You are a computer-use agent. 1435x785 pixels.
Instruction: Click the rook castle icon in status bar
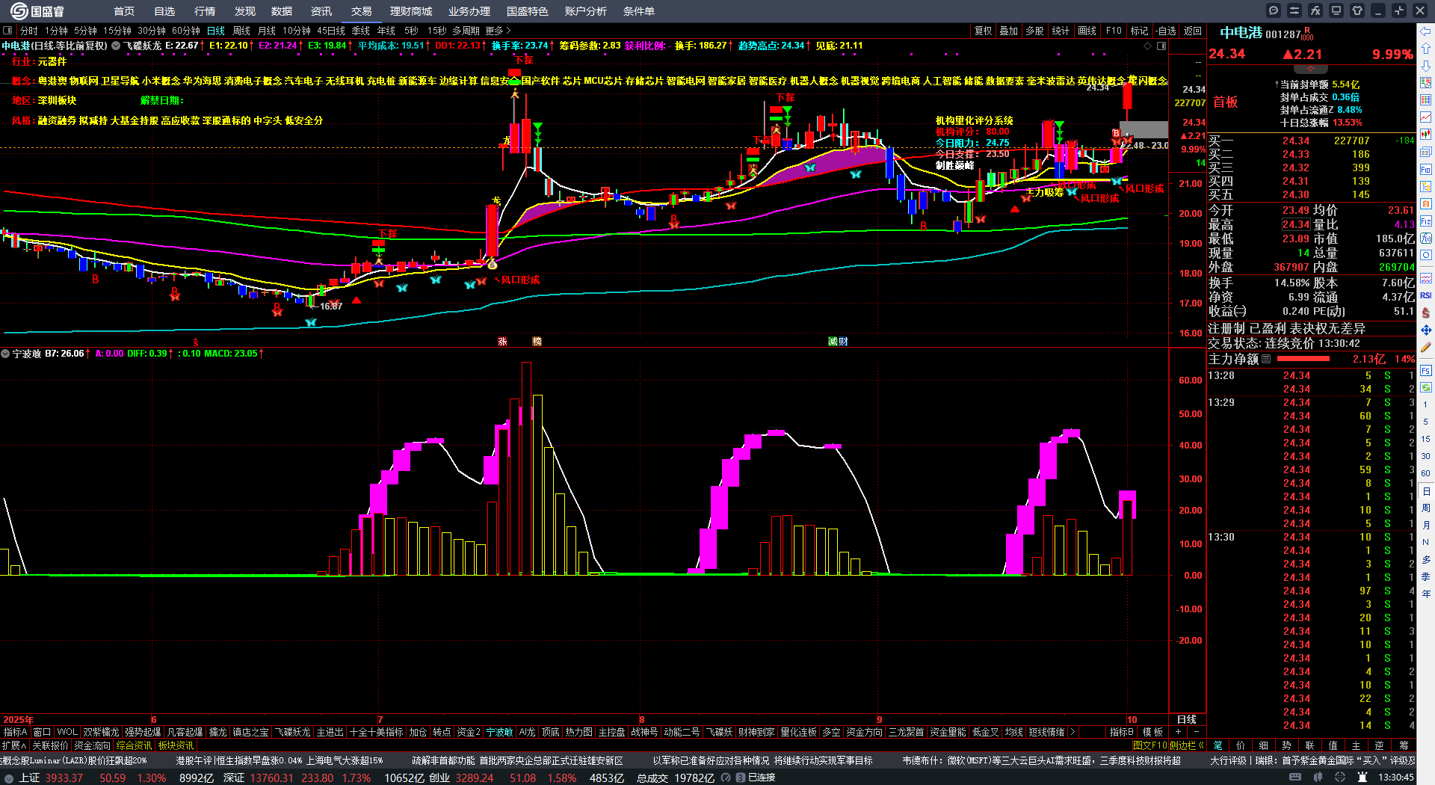(x=1363, y=778)
